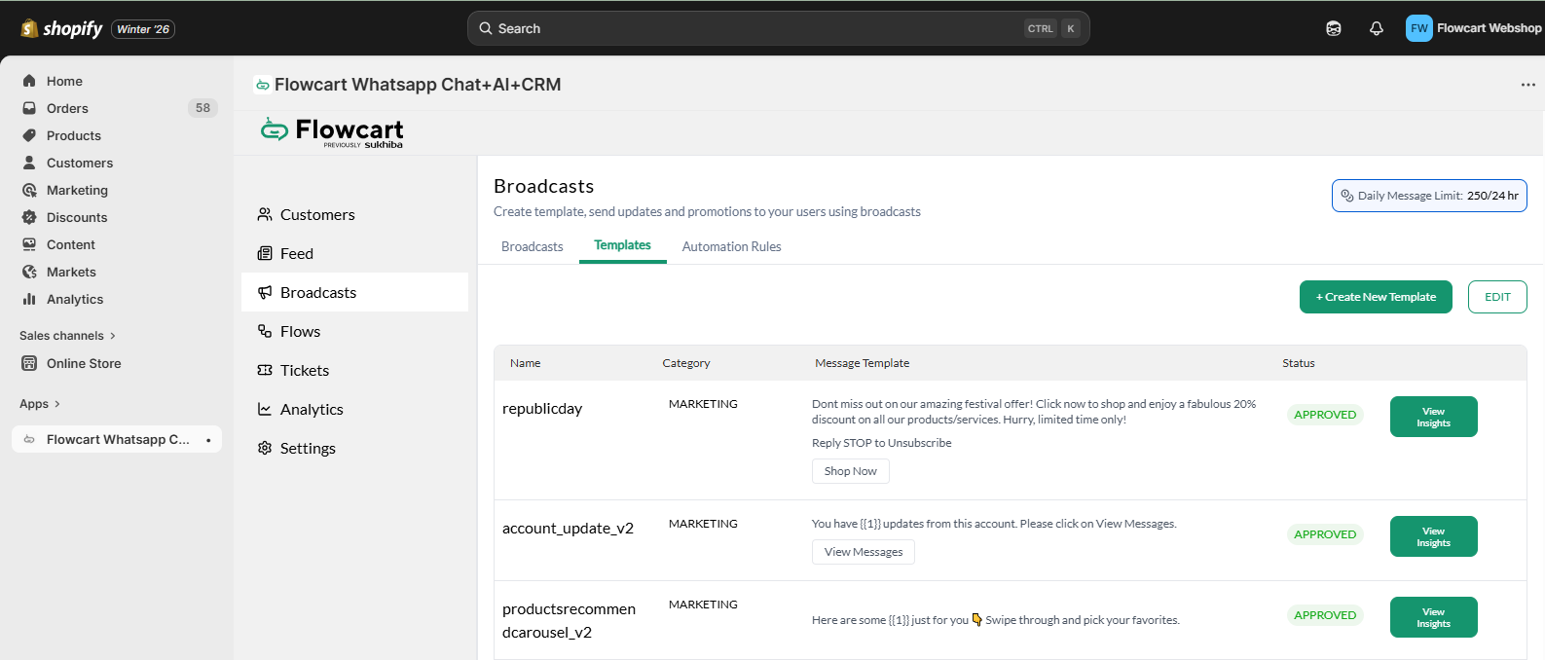This screenshot has width=1545, height=660.
Task: Click the Online Store icon
Action: (x=29, y=363)
